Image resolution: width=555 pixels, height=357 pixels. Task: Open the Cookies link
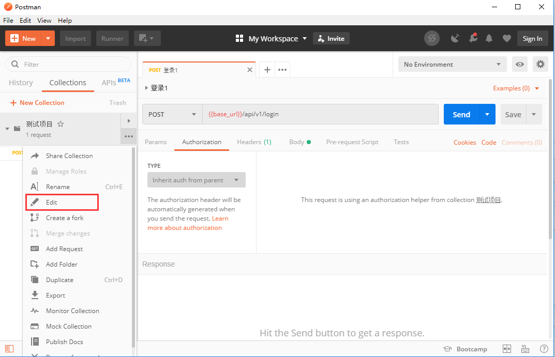[465, 143]
